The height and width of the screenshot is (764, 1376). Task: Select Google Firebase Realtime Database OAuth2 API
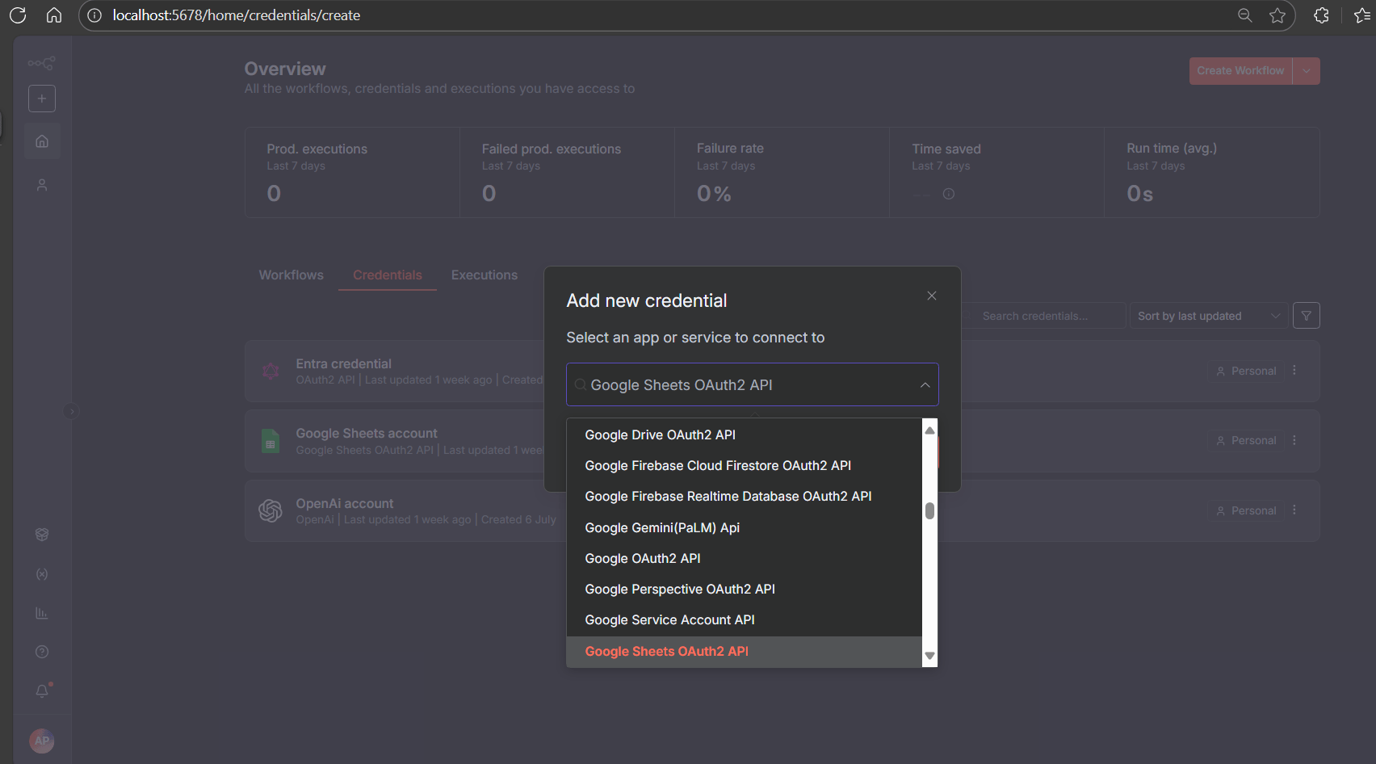point(744,497)
